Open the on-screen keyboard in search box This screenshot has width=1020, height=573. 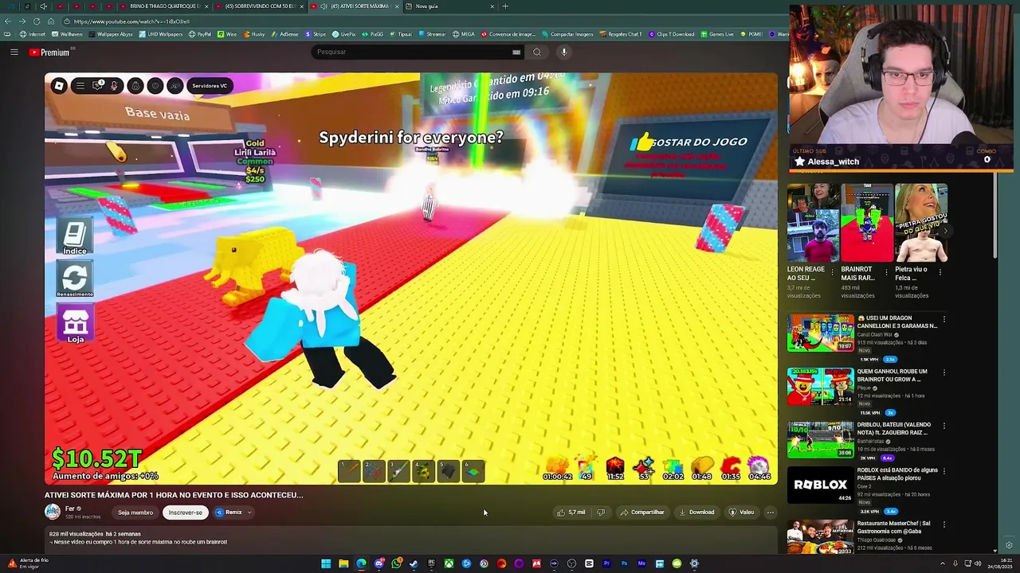(x=516, y=52)
